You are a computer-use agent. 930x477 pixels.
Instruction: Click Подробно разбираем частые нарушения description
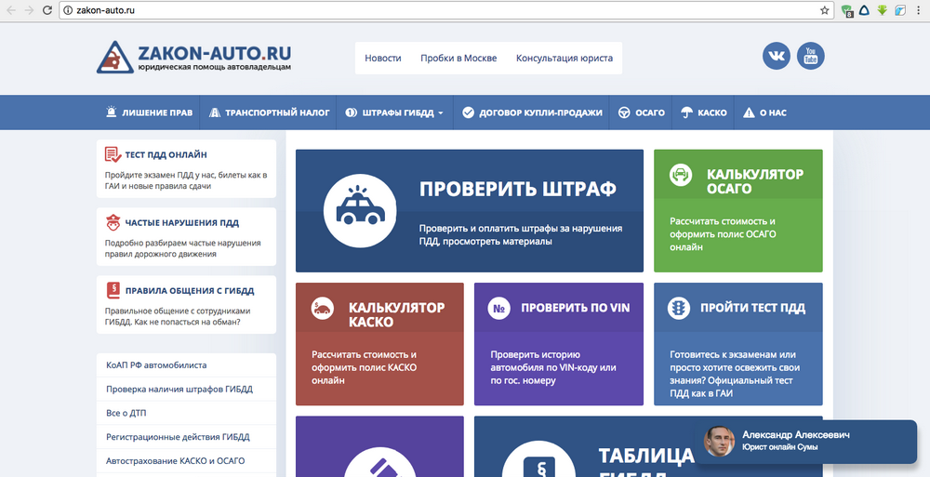point(182,248)
